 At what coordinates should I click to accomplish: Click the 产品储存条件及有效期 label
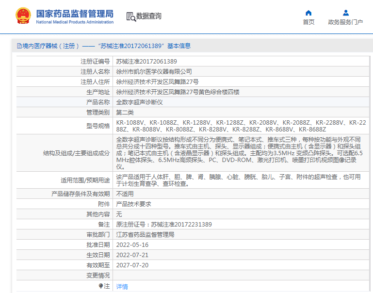[x=81, y=194]
